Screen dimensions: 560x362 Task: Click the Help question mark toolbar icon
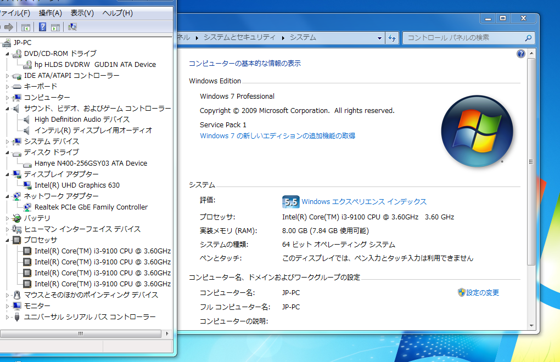pyautogui.click(x=43, y=26)
